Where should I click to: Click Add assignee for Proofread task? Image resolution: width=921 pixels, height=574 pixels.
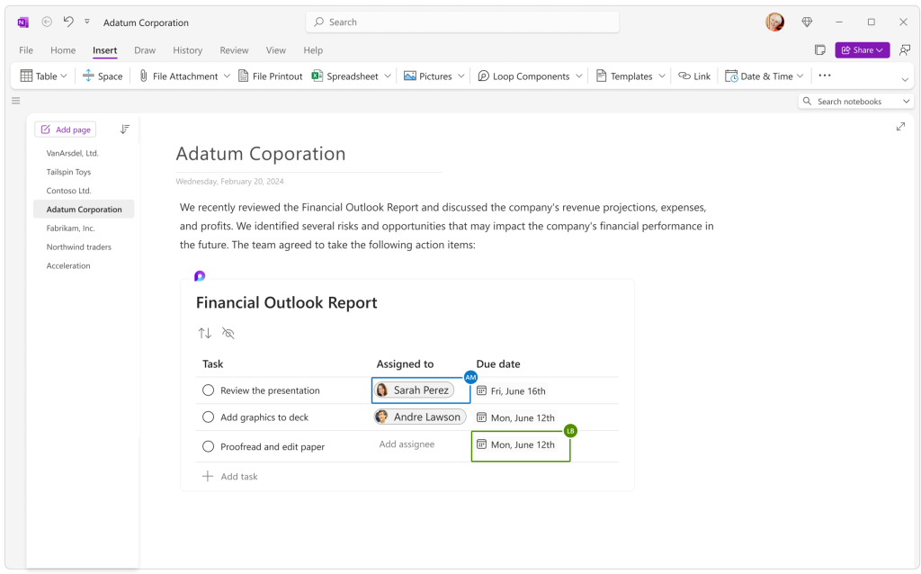point(407,444)
